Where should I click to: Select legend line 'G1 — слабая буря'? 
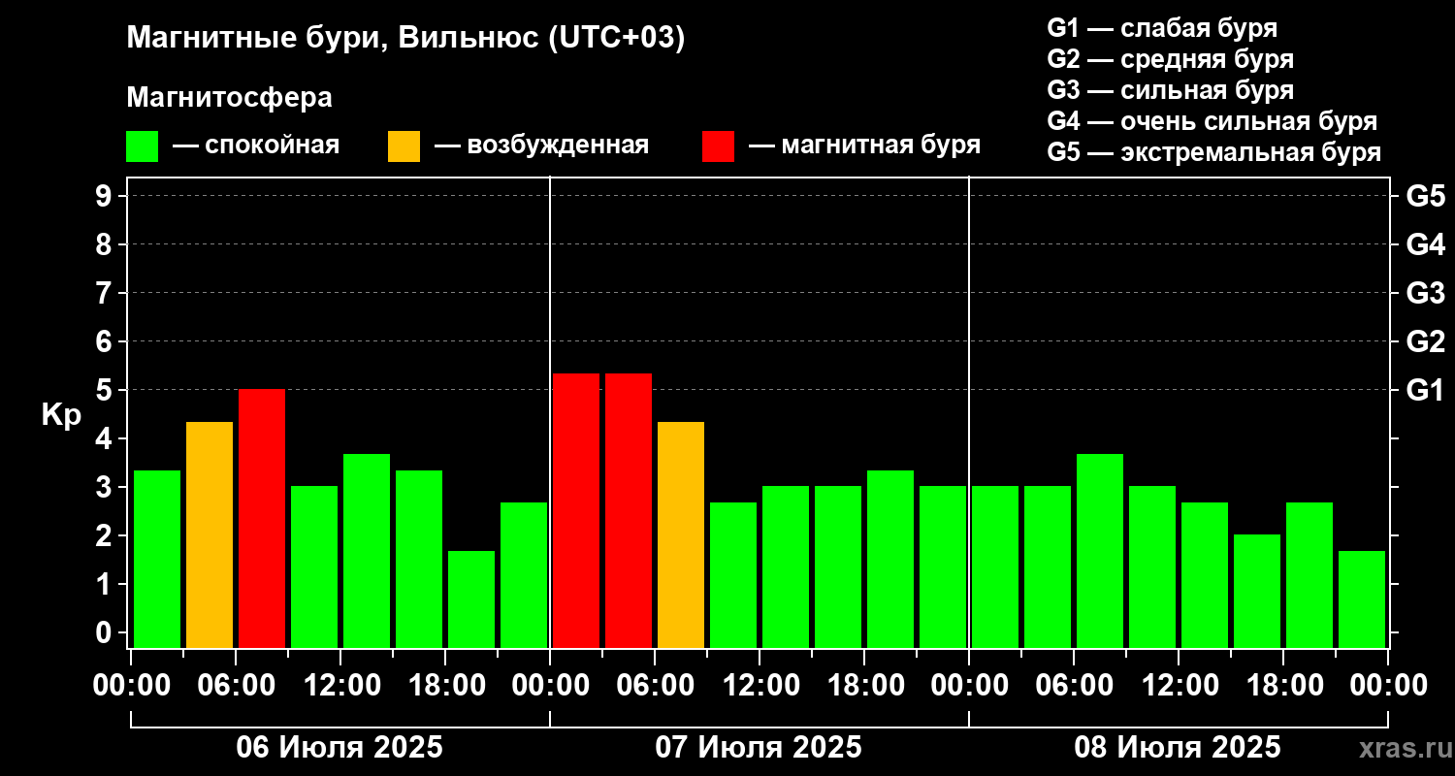click(1162, 28)
